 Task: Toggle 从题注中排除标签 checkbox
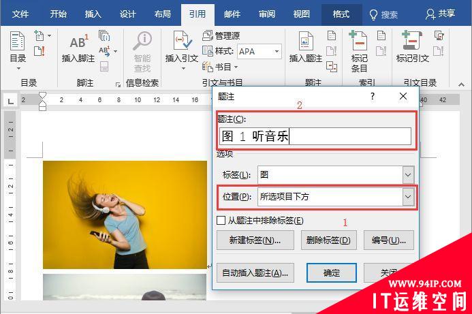click(x=221, y=221)
